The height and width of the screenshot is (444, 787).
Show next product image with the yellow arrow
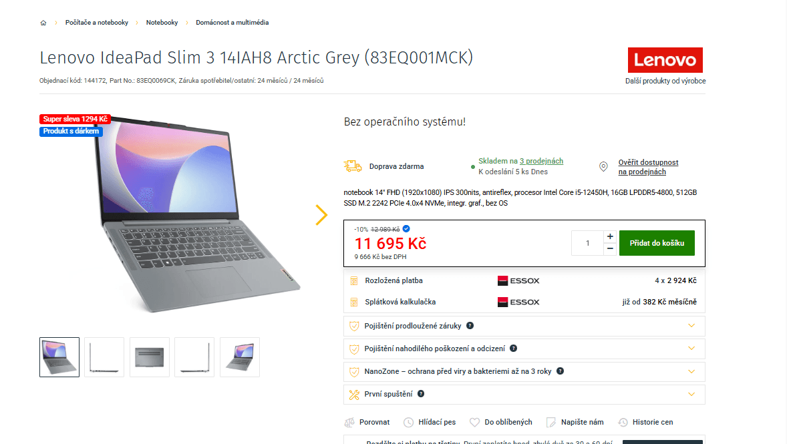tap(321, 215)
